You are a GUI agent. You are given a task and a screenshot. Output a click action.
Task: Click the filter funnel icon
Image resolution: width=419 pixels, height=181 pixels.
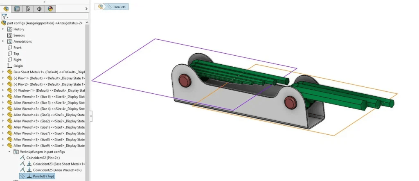pos(4,17)
